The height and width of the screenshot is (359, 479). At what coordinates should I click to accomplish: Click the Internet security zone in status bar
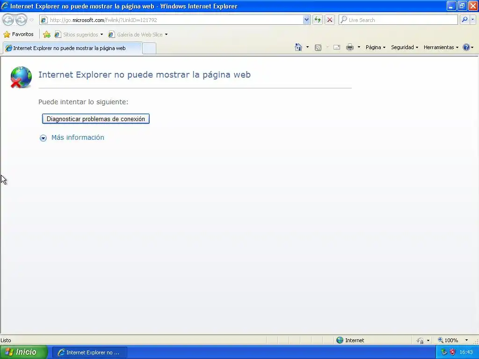click(x=350, y=340)
